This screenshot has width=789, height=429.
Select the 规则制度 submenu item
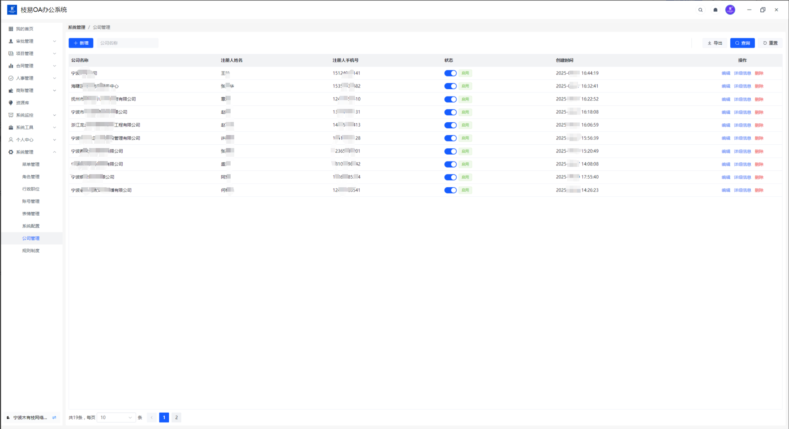(x=31, y=251)
